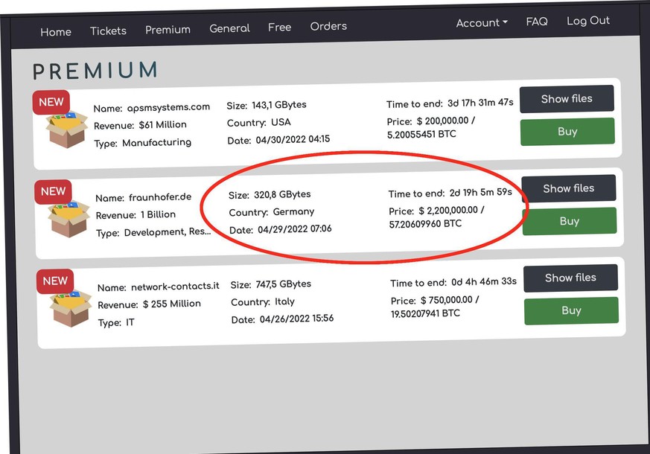Open the Tickets section
Image resolution: width=650 pixels, height=454 pixels.
pos(108,31)
